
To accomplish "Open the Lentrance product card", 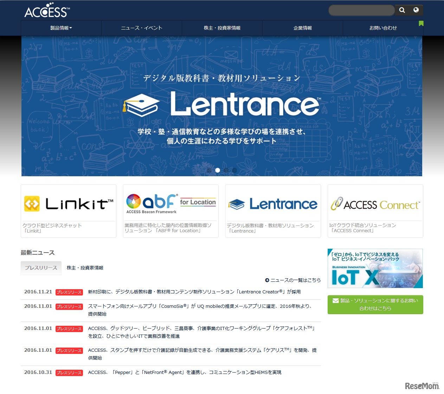I will (x=273, y=211).
